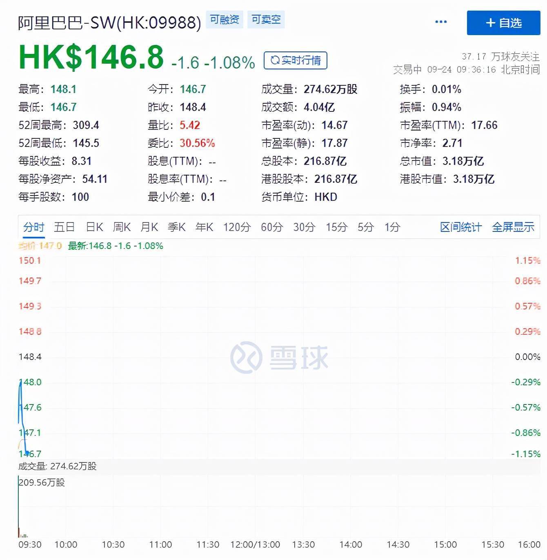Select the 周K chart view

pos(121,227)
